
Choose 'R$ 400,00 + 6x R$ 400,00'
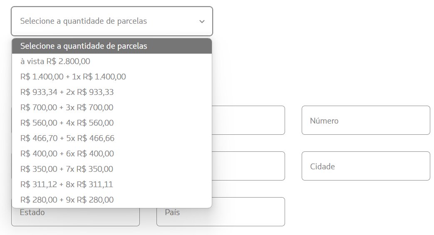(x=112, y=153)
